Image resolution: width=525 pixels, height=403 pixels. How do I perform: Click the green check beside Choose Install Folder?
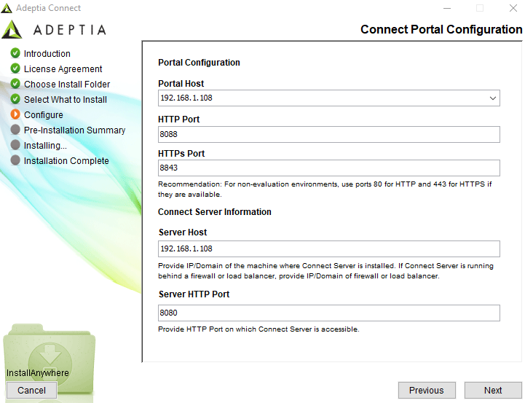15,83
